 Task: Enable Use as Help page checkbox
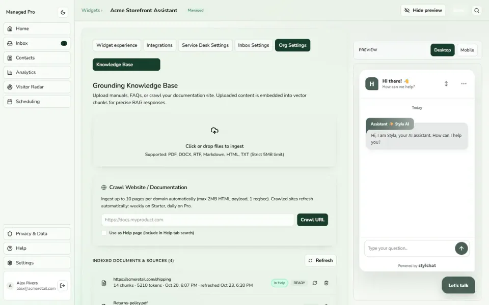(104, 233)
